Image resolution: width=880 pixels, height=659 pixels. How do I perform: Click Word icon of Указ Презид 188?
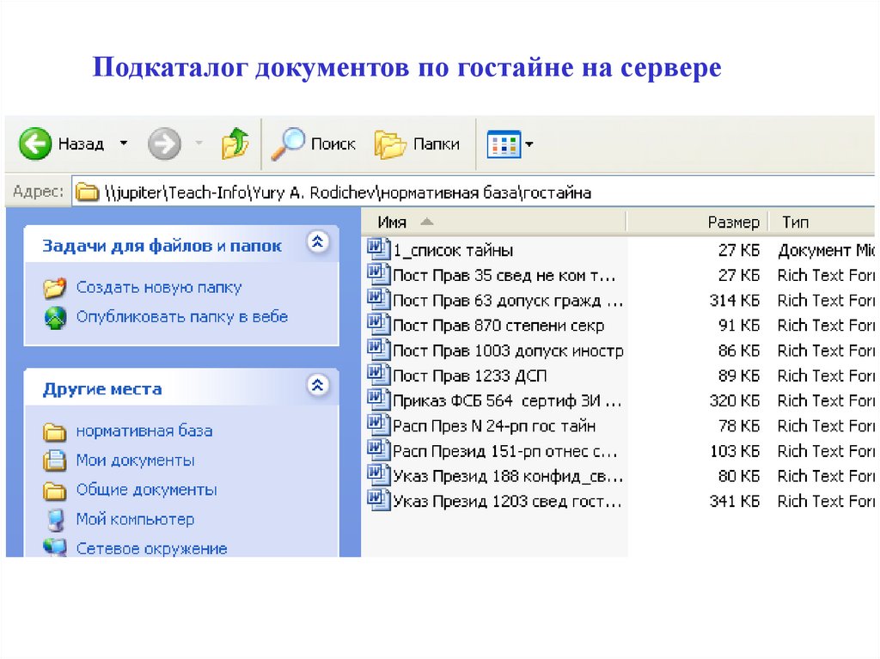378,475
